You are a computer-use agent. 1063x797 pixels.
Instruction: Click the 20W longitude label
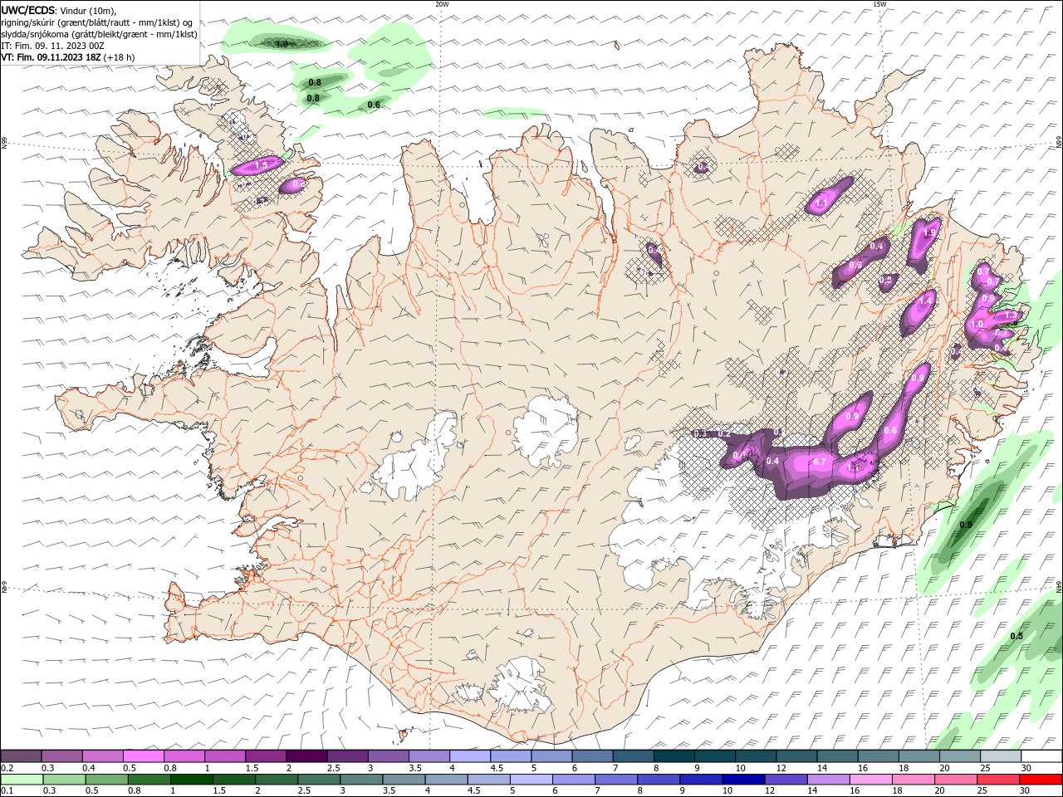point(442,4)
